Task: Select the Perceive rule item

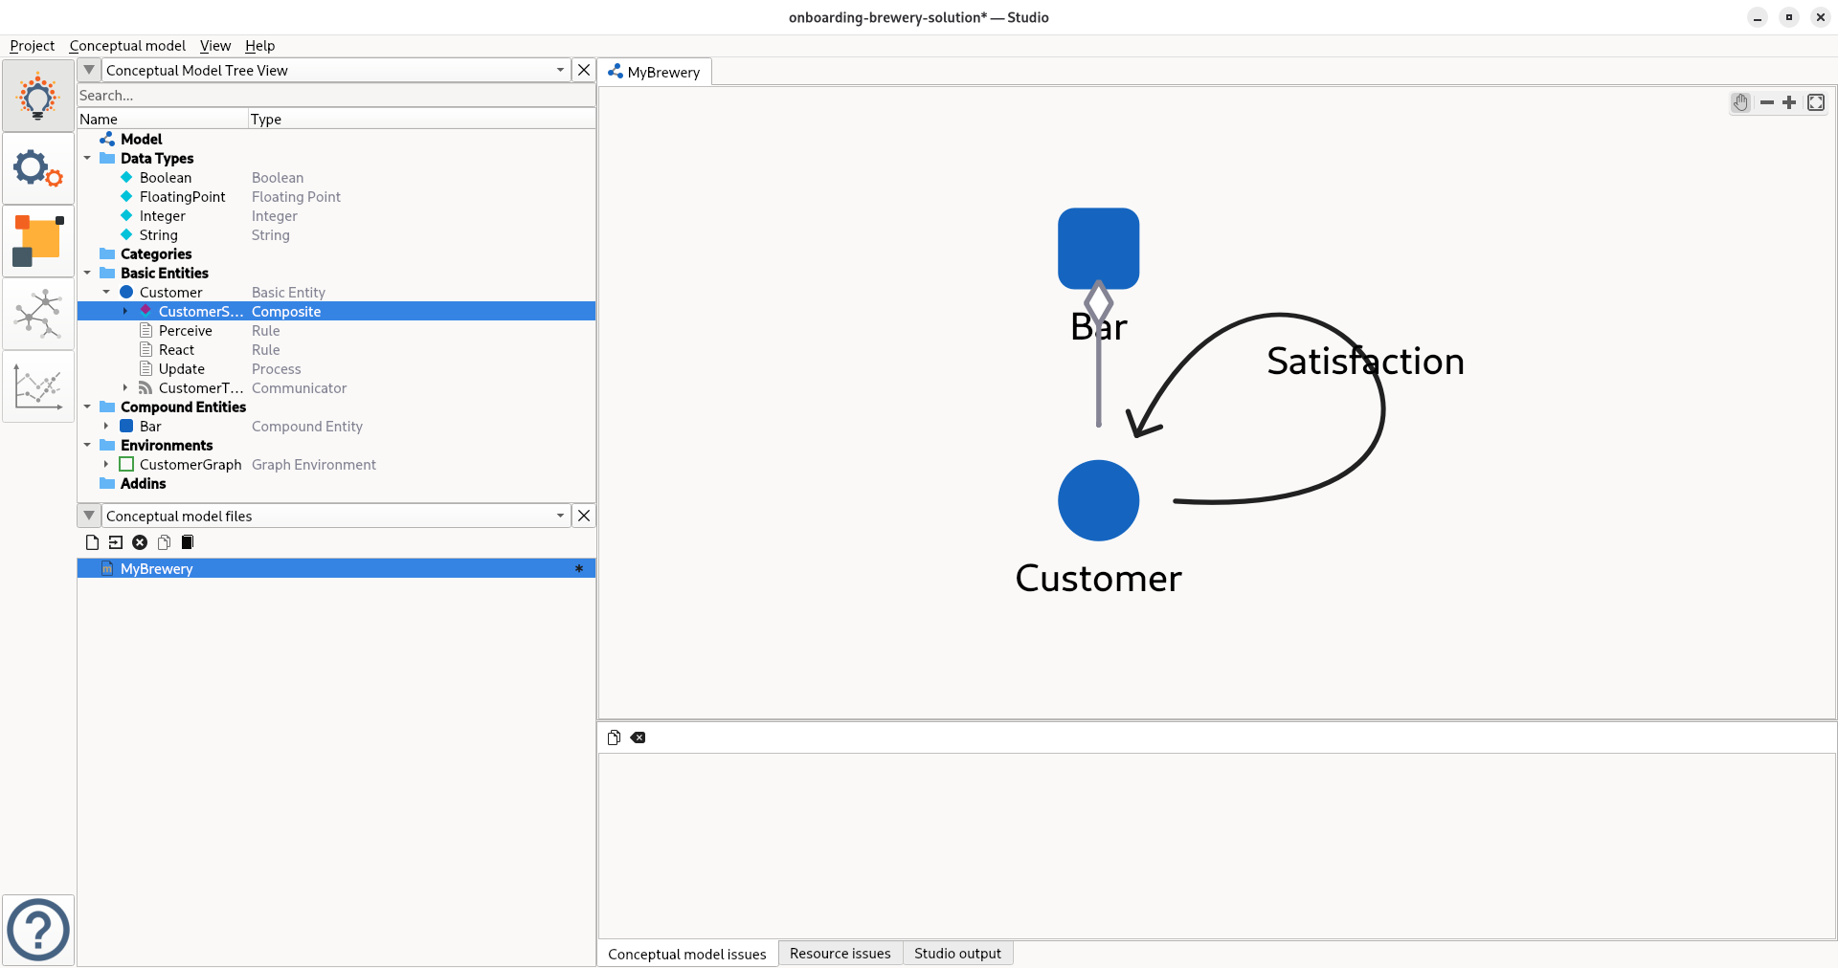Action: (186, 331)
